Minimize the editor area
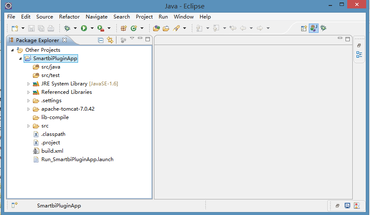The image size is (370, 215). coord(340,38)
